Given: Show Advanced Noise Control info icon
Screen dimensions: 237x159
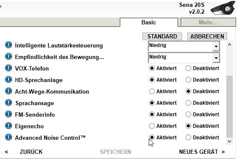Looking at the screenshot, I should click(x=9, y=137).
